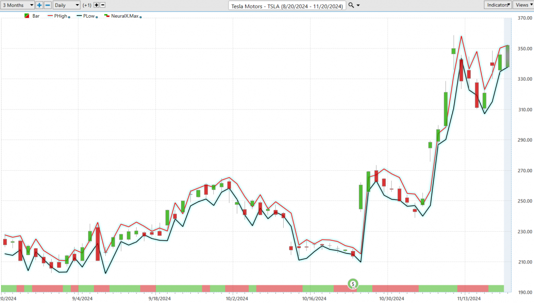
Task: Click the 9/18/2024 date axis label
Action: (160, 299)
